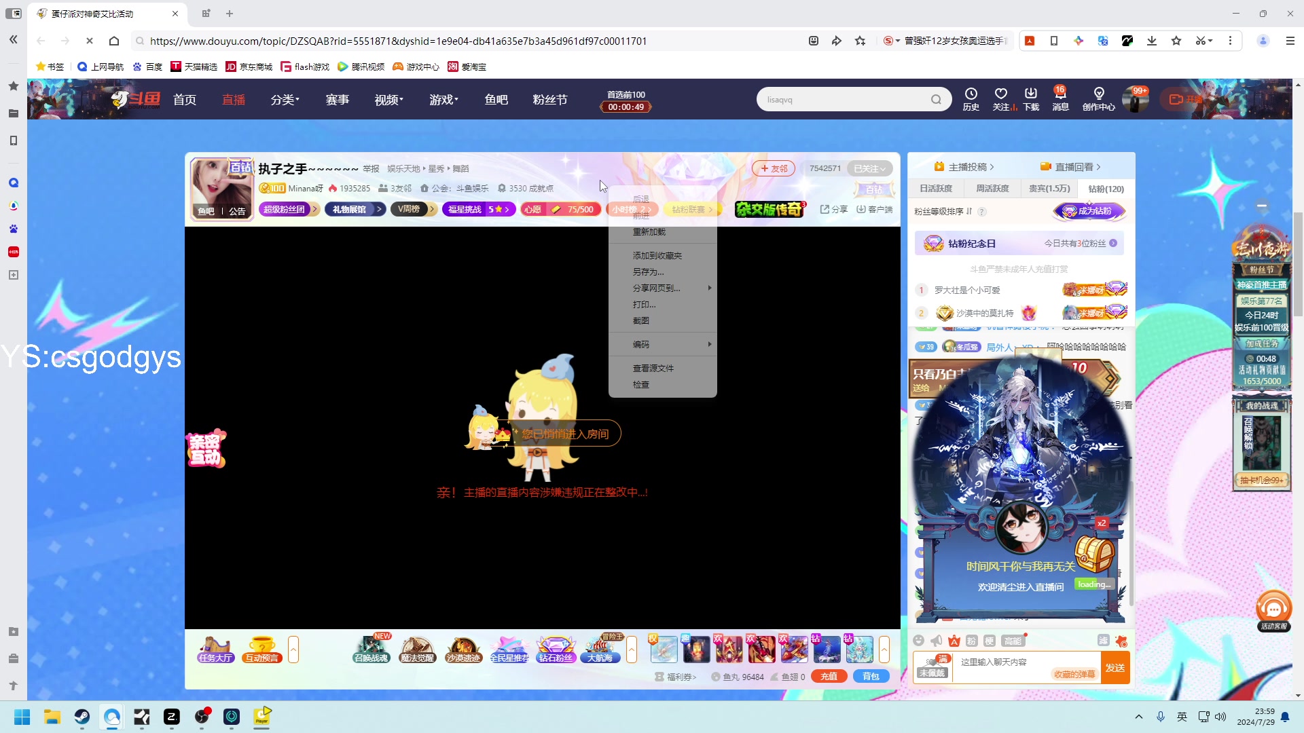
Task: Open the 下载 download icon in Douyu header
Action: tap(1031, 99)
